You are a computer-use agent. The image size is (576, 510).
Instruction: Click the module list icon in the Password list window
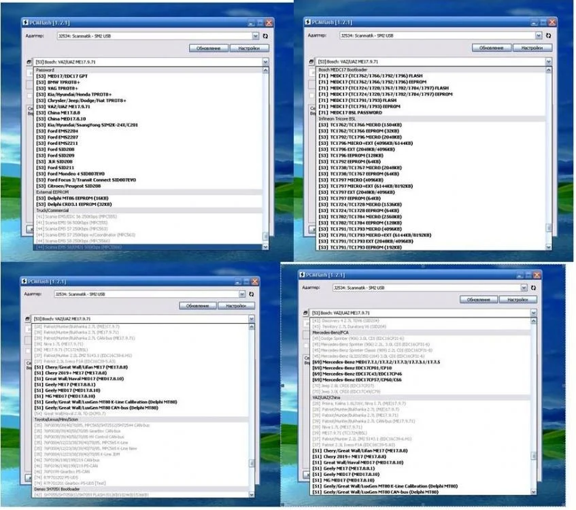(x=29, y=62)
